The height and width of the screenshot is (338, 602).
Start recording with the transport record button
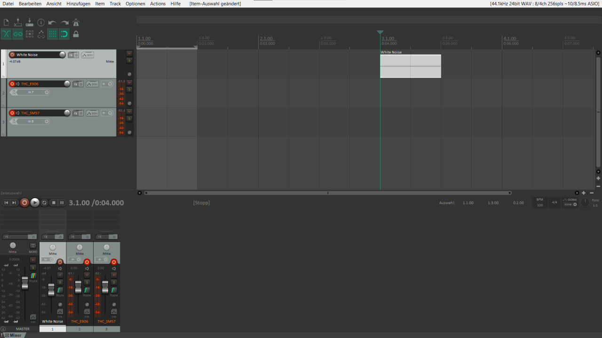pos(24,203)
